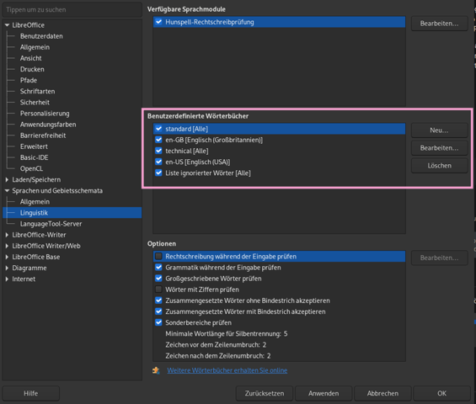Collapse the LibreOffice tree node
This screenshot has height=404, width=476.
(x=7, y=25)
